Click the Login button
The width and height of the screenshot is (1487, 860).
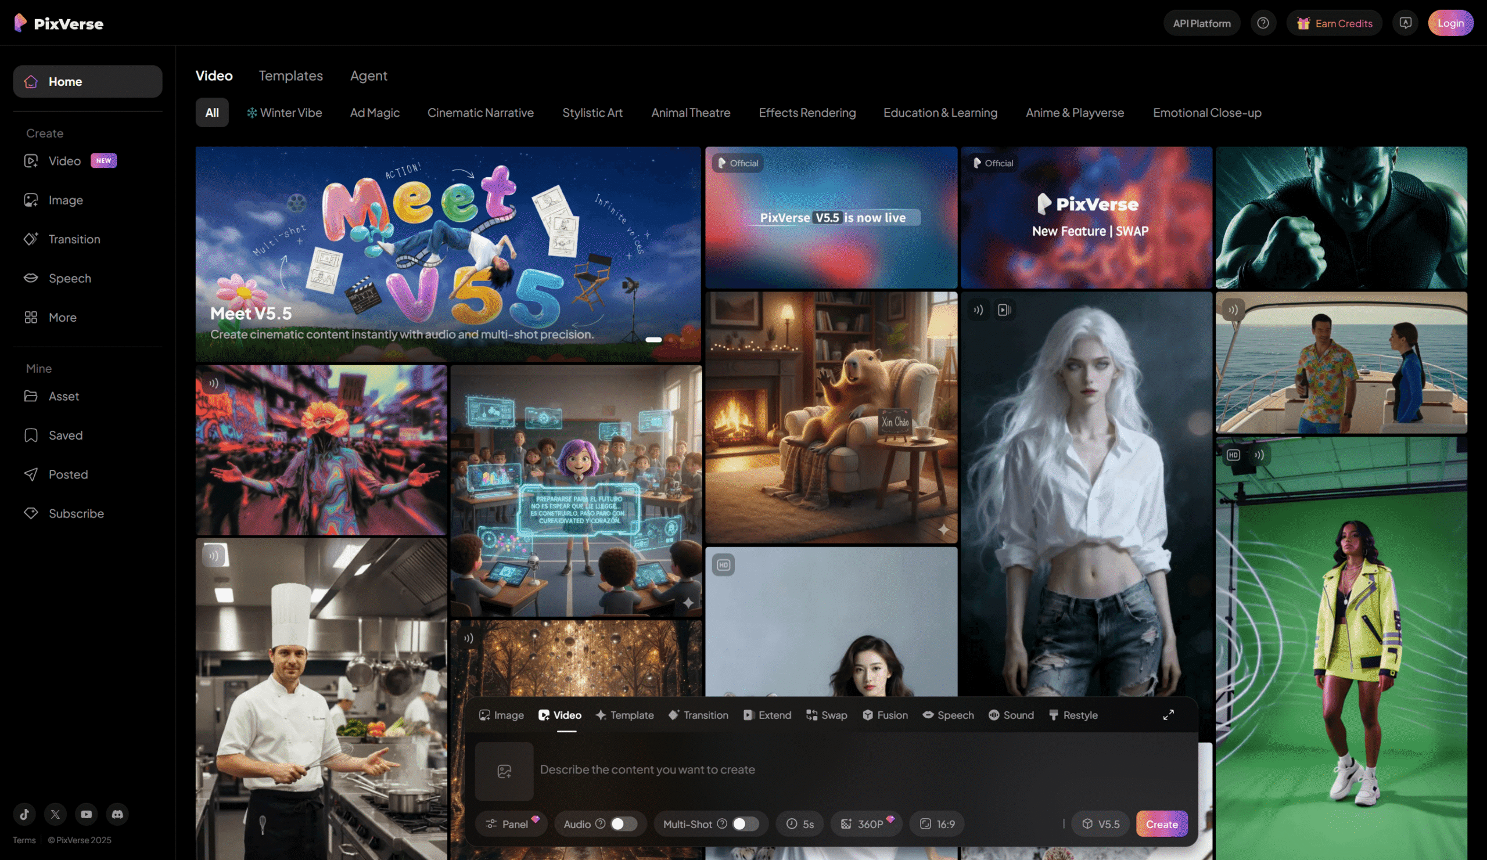(1450, 23)
